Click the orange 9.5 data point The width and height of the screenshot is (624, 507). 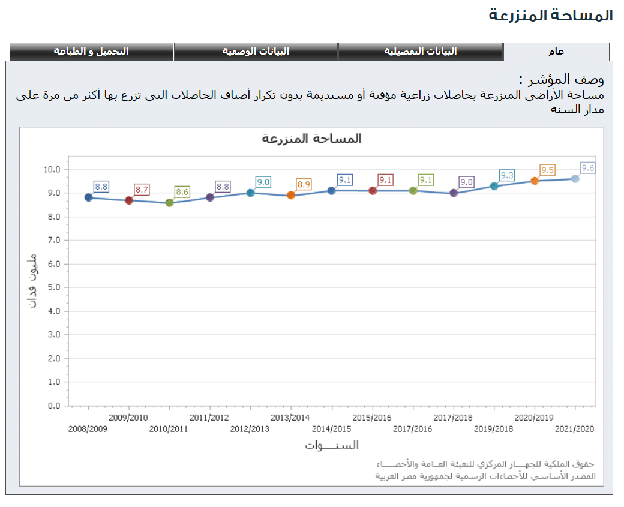click(535, 181)
